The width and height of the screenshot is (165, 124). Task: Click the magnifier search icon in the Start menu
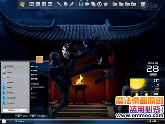(26, 110)
